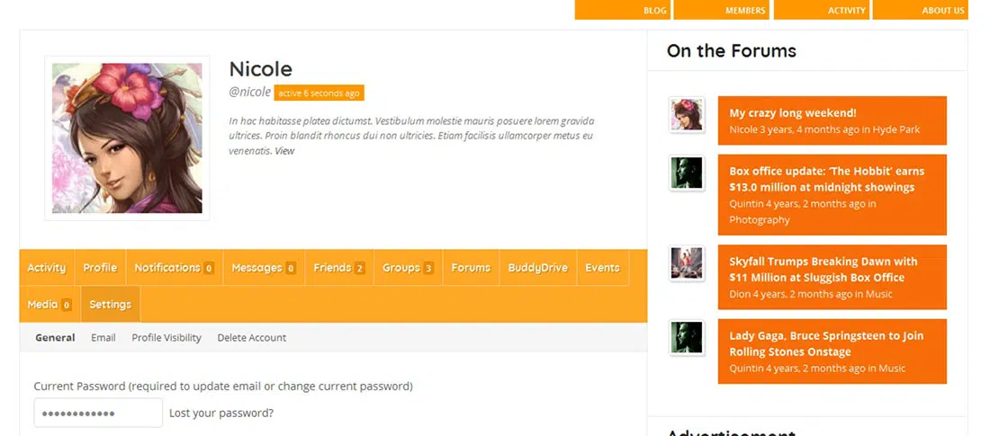Open the Delete Account settings section
The image size is (990, 436).
[252, 338]
